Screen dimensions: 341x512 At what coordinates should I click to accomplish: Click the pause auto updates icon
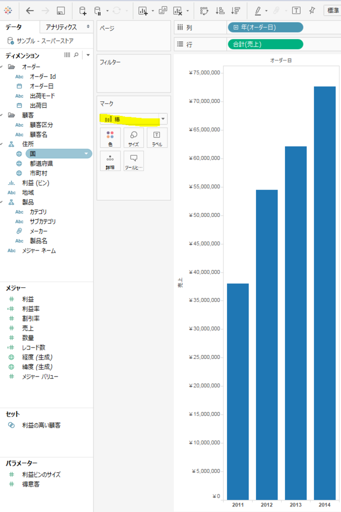(97, 11)
